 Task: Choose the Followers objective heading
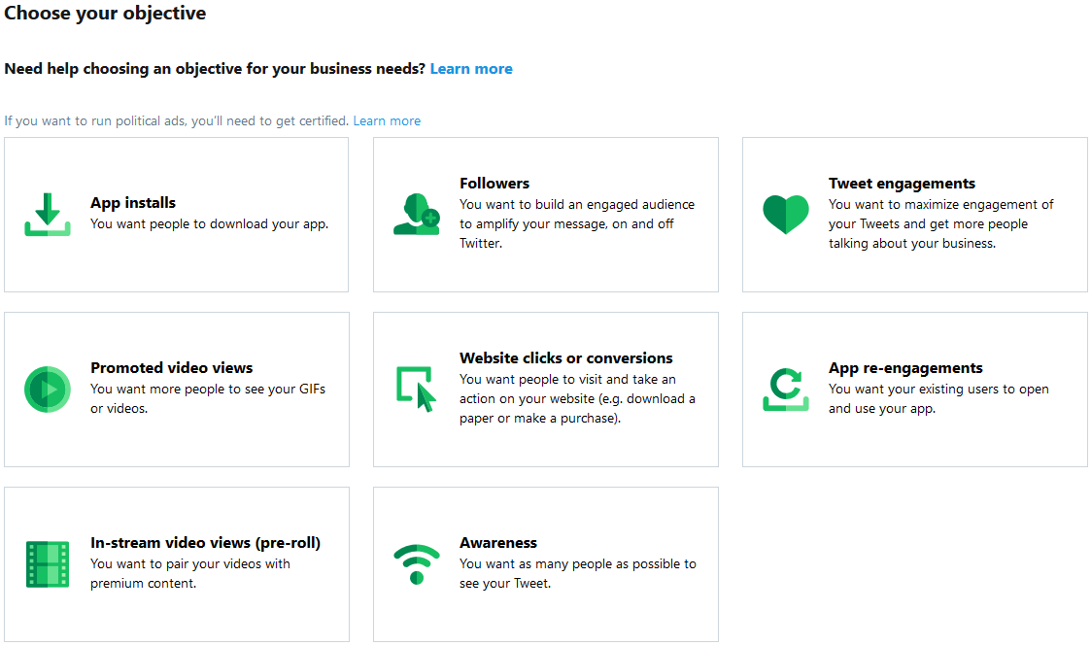(x=494, y=184)
